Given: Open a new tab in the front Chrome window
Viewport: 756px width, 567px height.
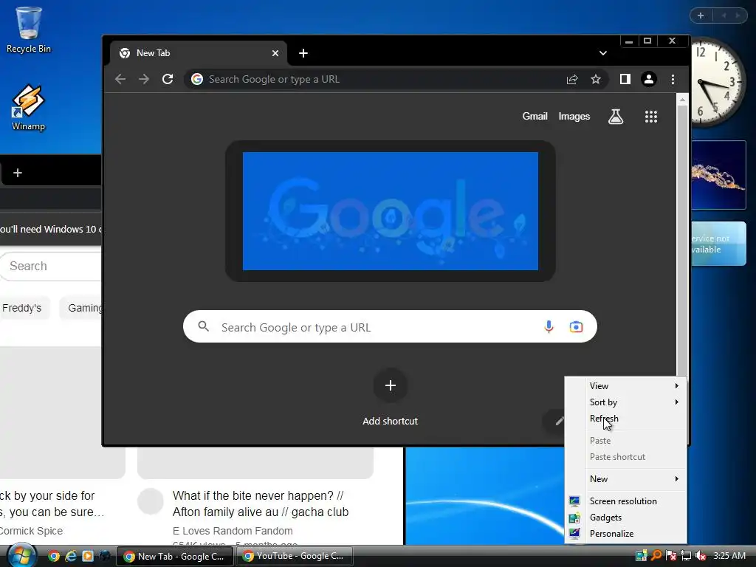Looking at the screenshot, I should point(303,53).
